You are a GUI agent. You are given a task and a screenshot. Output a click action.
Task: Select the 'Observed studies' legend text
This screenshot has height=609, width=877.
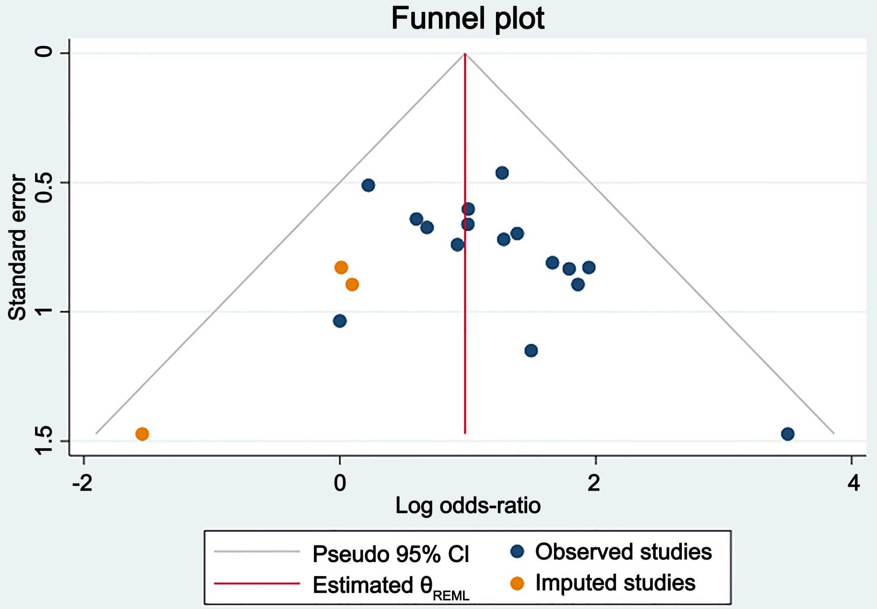pos(623,552)
